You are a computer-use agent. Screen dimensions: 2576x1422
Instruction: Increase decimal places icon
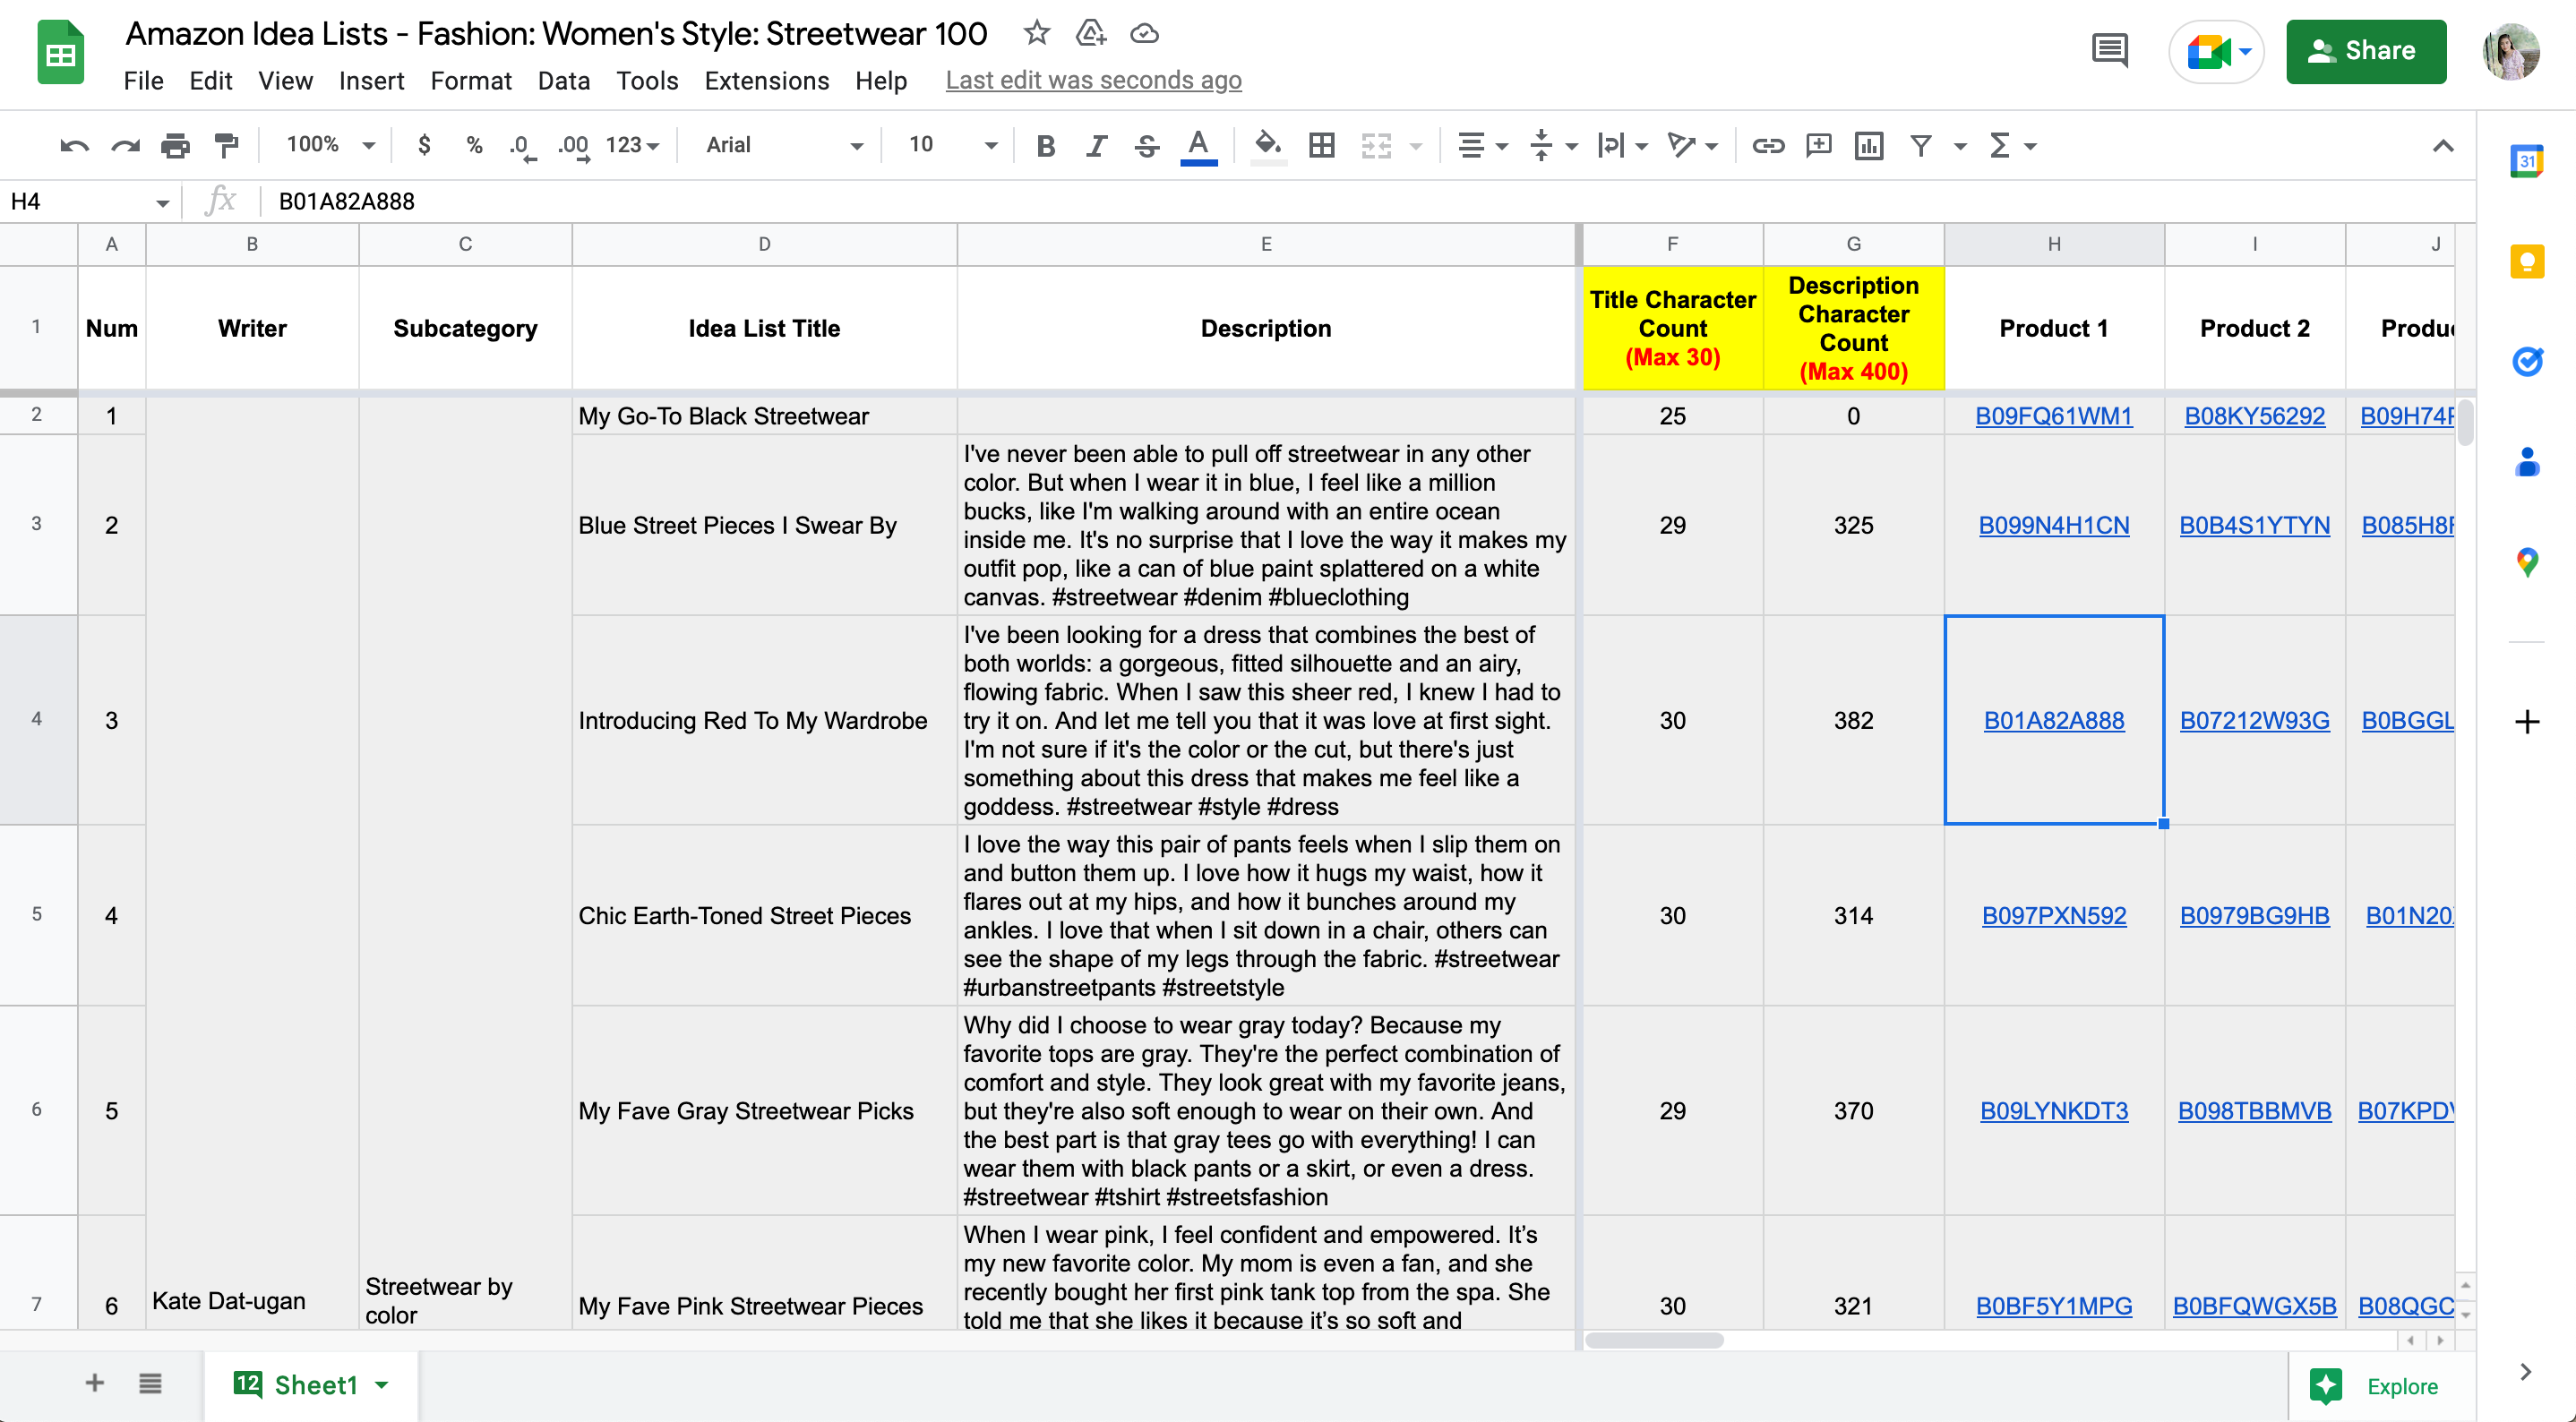pos(574,146)
